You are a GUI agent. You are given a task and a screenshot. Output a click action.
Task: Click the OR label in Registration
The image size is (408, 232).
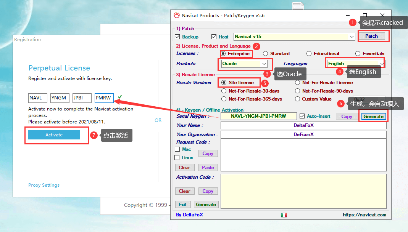[x=158, y=120]
